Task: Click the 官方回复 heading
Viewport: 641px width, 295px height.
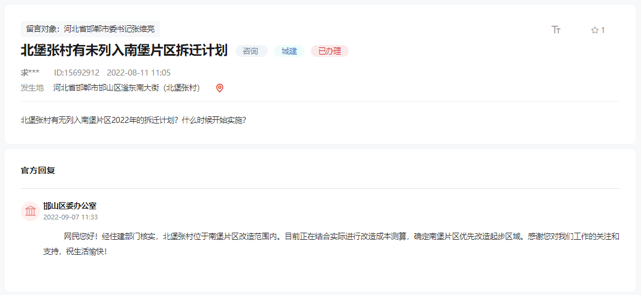Action: 38,171
